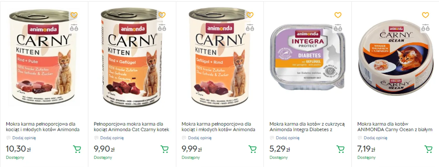This screenshot has width=439, height=167.
Task: Favorite the Carny Kitten Rind + Pute can
Action: pyautogui.click(x=74, y=15)
